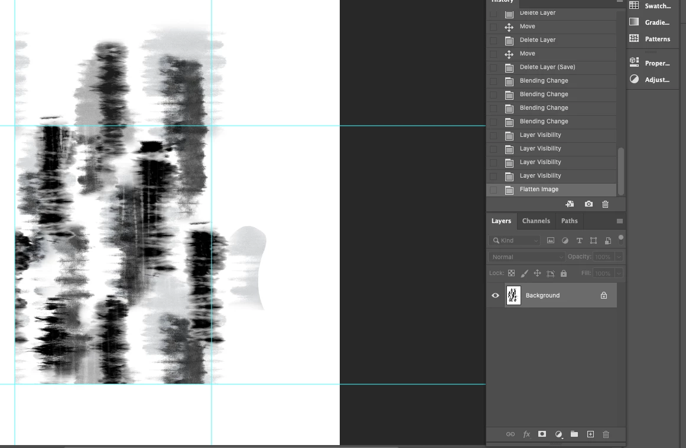Click the Fill value field
This screenshot has width=686, height=448.
(603, 274)
